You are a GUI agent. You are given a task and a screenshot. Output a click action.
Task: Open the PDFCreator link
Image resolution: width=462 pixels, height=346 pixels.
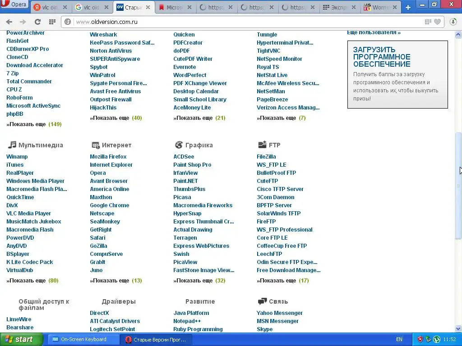(x=188, y=43)
